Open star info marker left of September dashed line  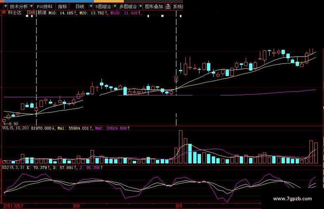(162, 16)
